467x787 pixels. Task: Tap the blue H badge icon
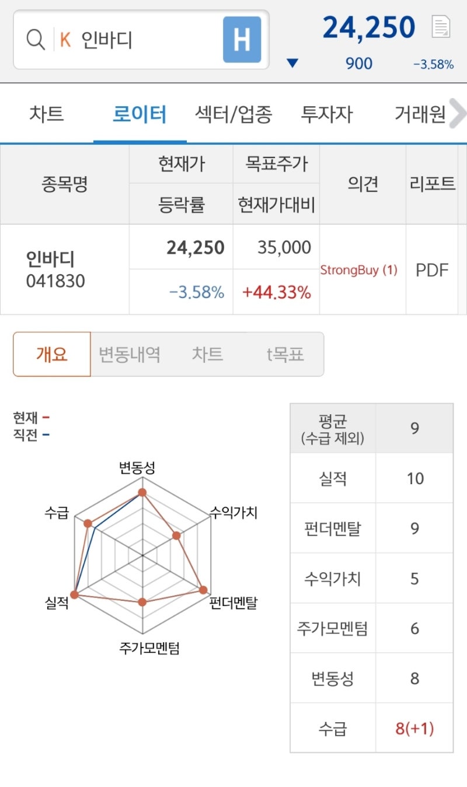[242, 40]
